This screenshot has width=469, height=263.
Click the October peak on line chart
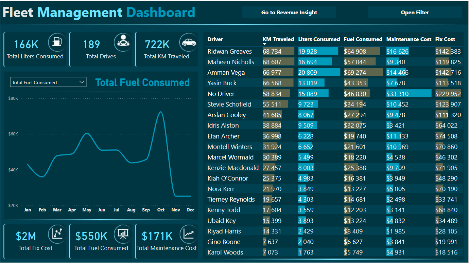pos(160,112)
